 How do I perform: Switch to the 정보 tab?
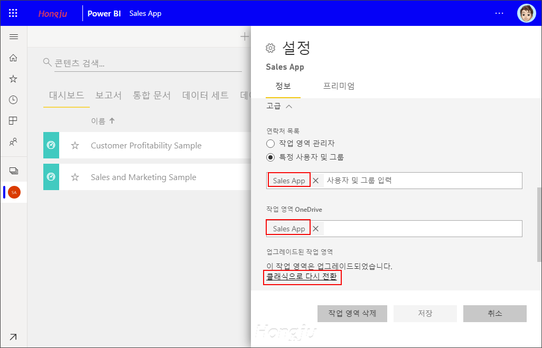click(x=283, y=86)
